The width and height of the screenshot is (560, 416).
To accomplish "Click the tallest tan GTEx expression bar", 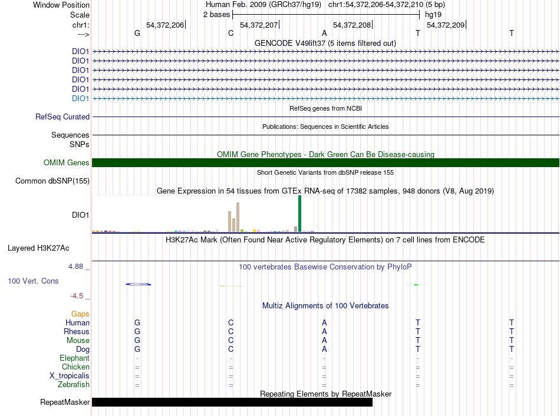I will [x=238, y=217].
